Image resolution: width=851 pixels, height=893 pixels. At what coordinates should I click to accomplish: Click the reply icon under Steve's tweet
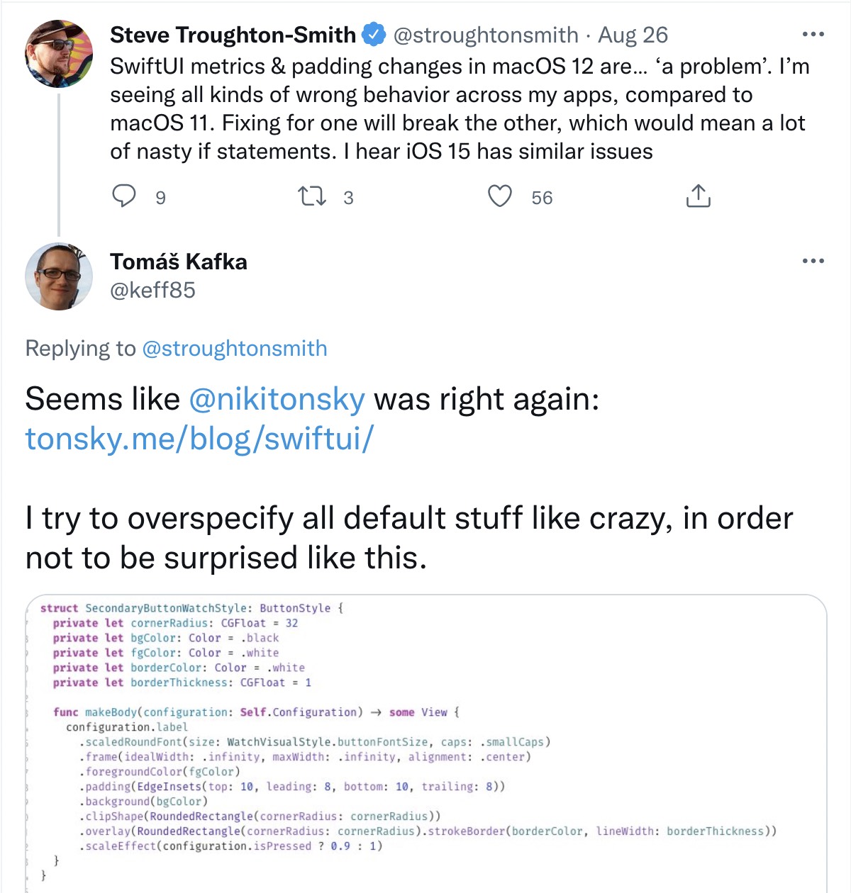pos(124,196)
